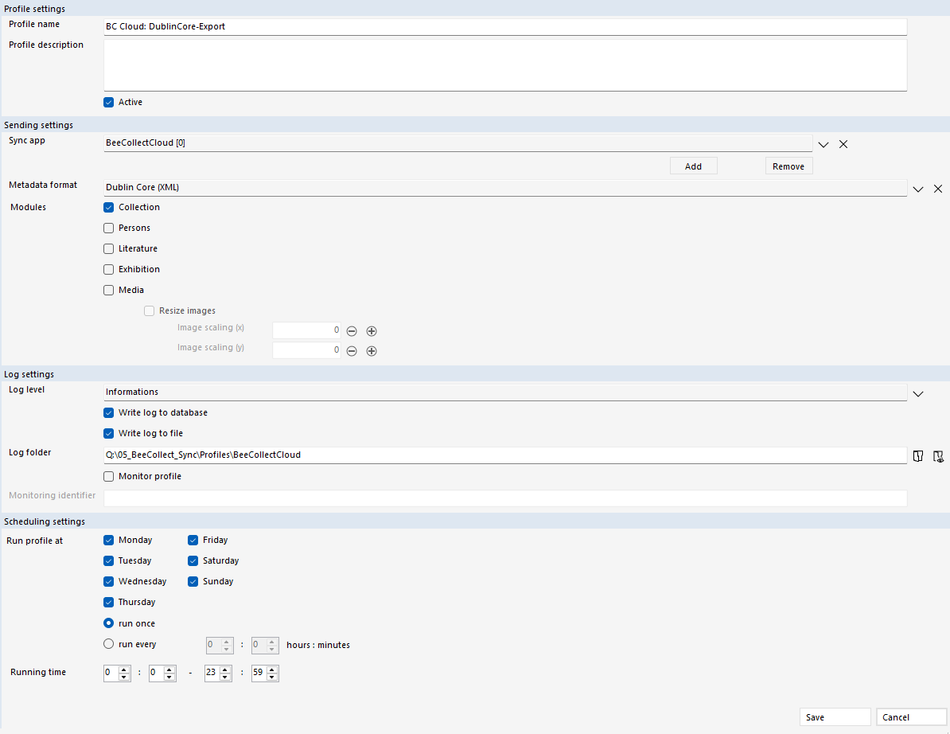The height and width of the screenshot is (734, 950).
Task: Select the 'run every' scheduling option
Action: tap(108, 644)
